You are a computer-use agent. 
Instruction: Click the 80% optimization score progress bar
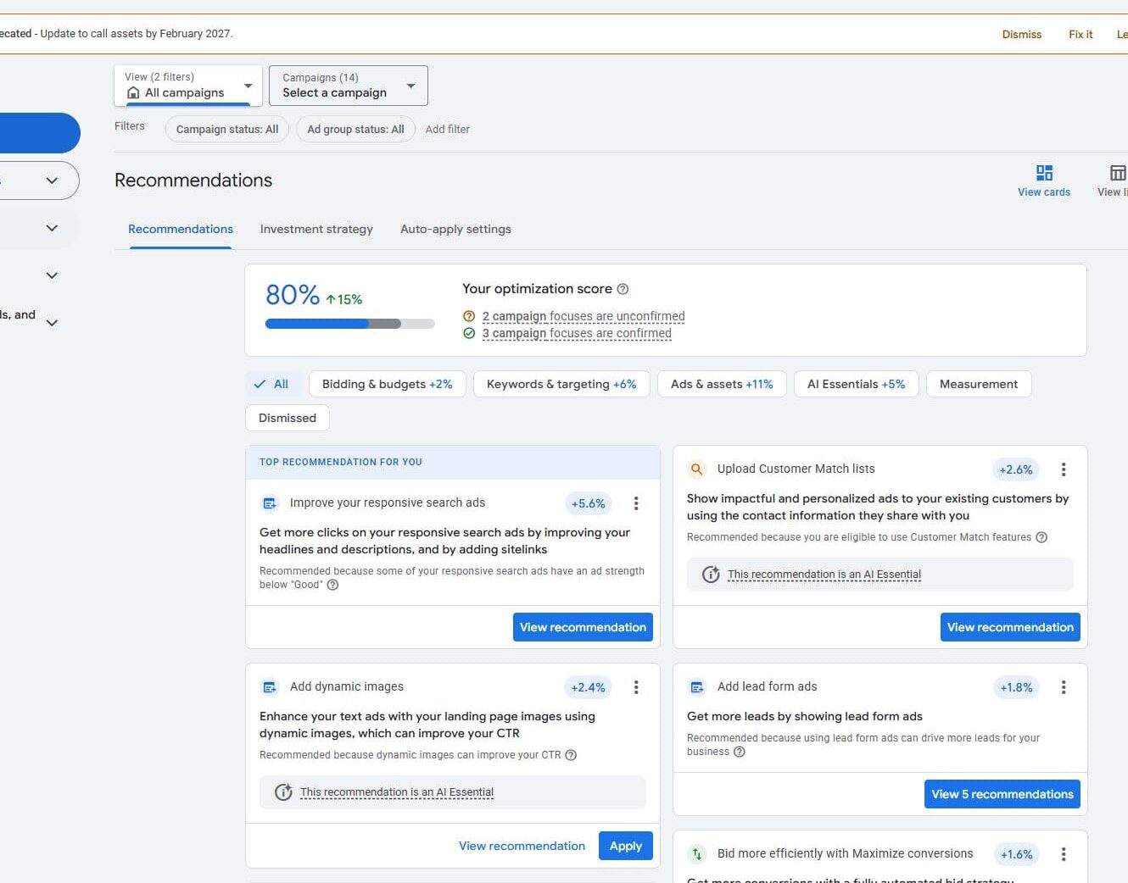coord(349,324)
